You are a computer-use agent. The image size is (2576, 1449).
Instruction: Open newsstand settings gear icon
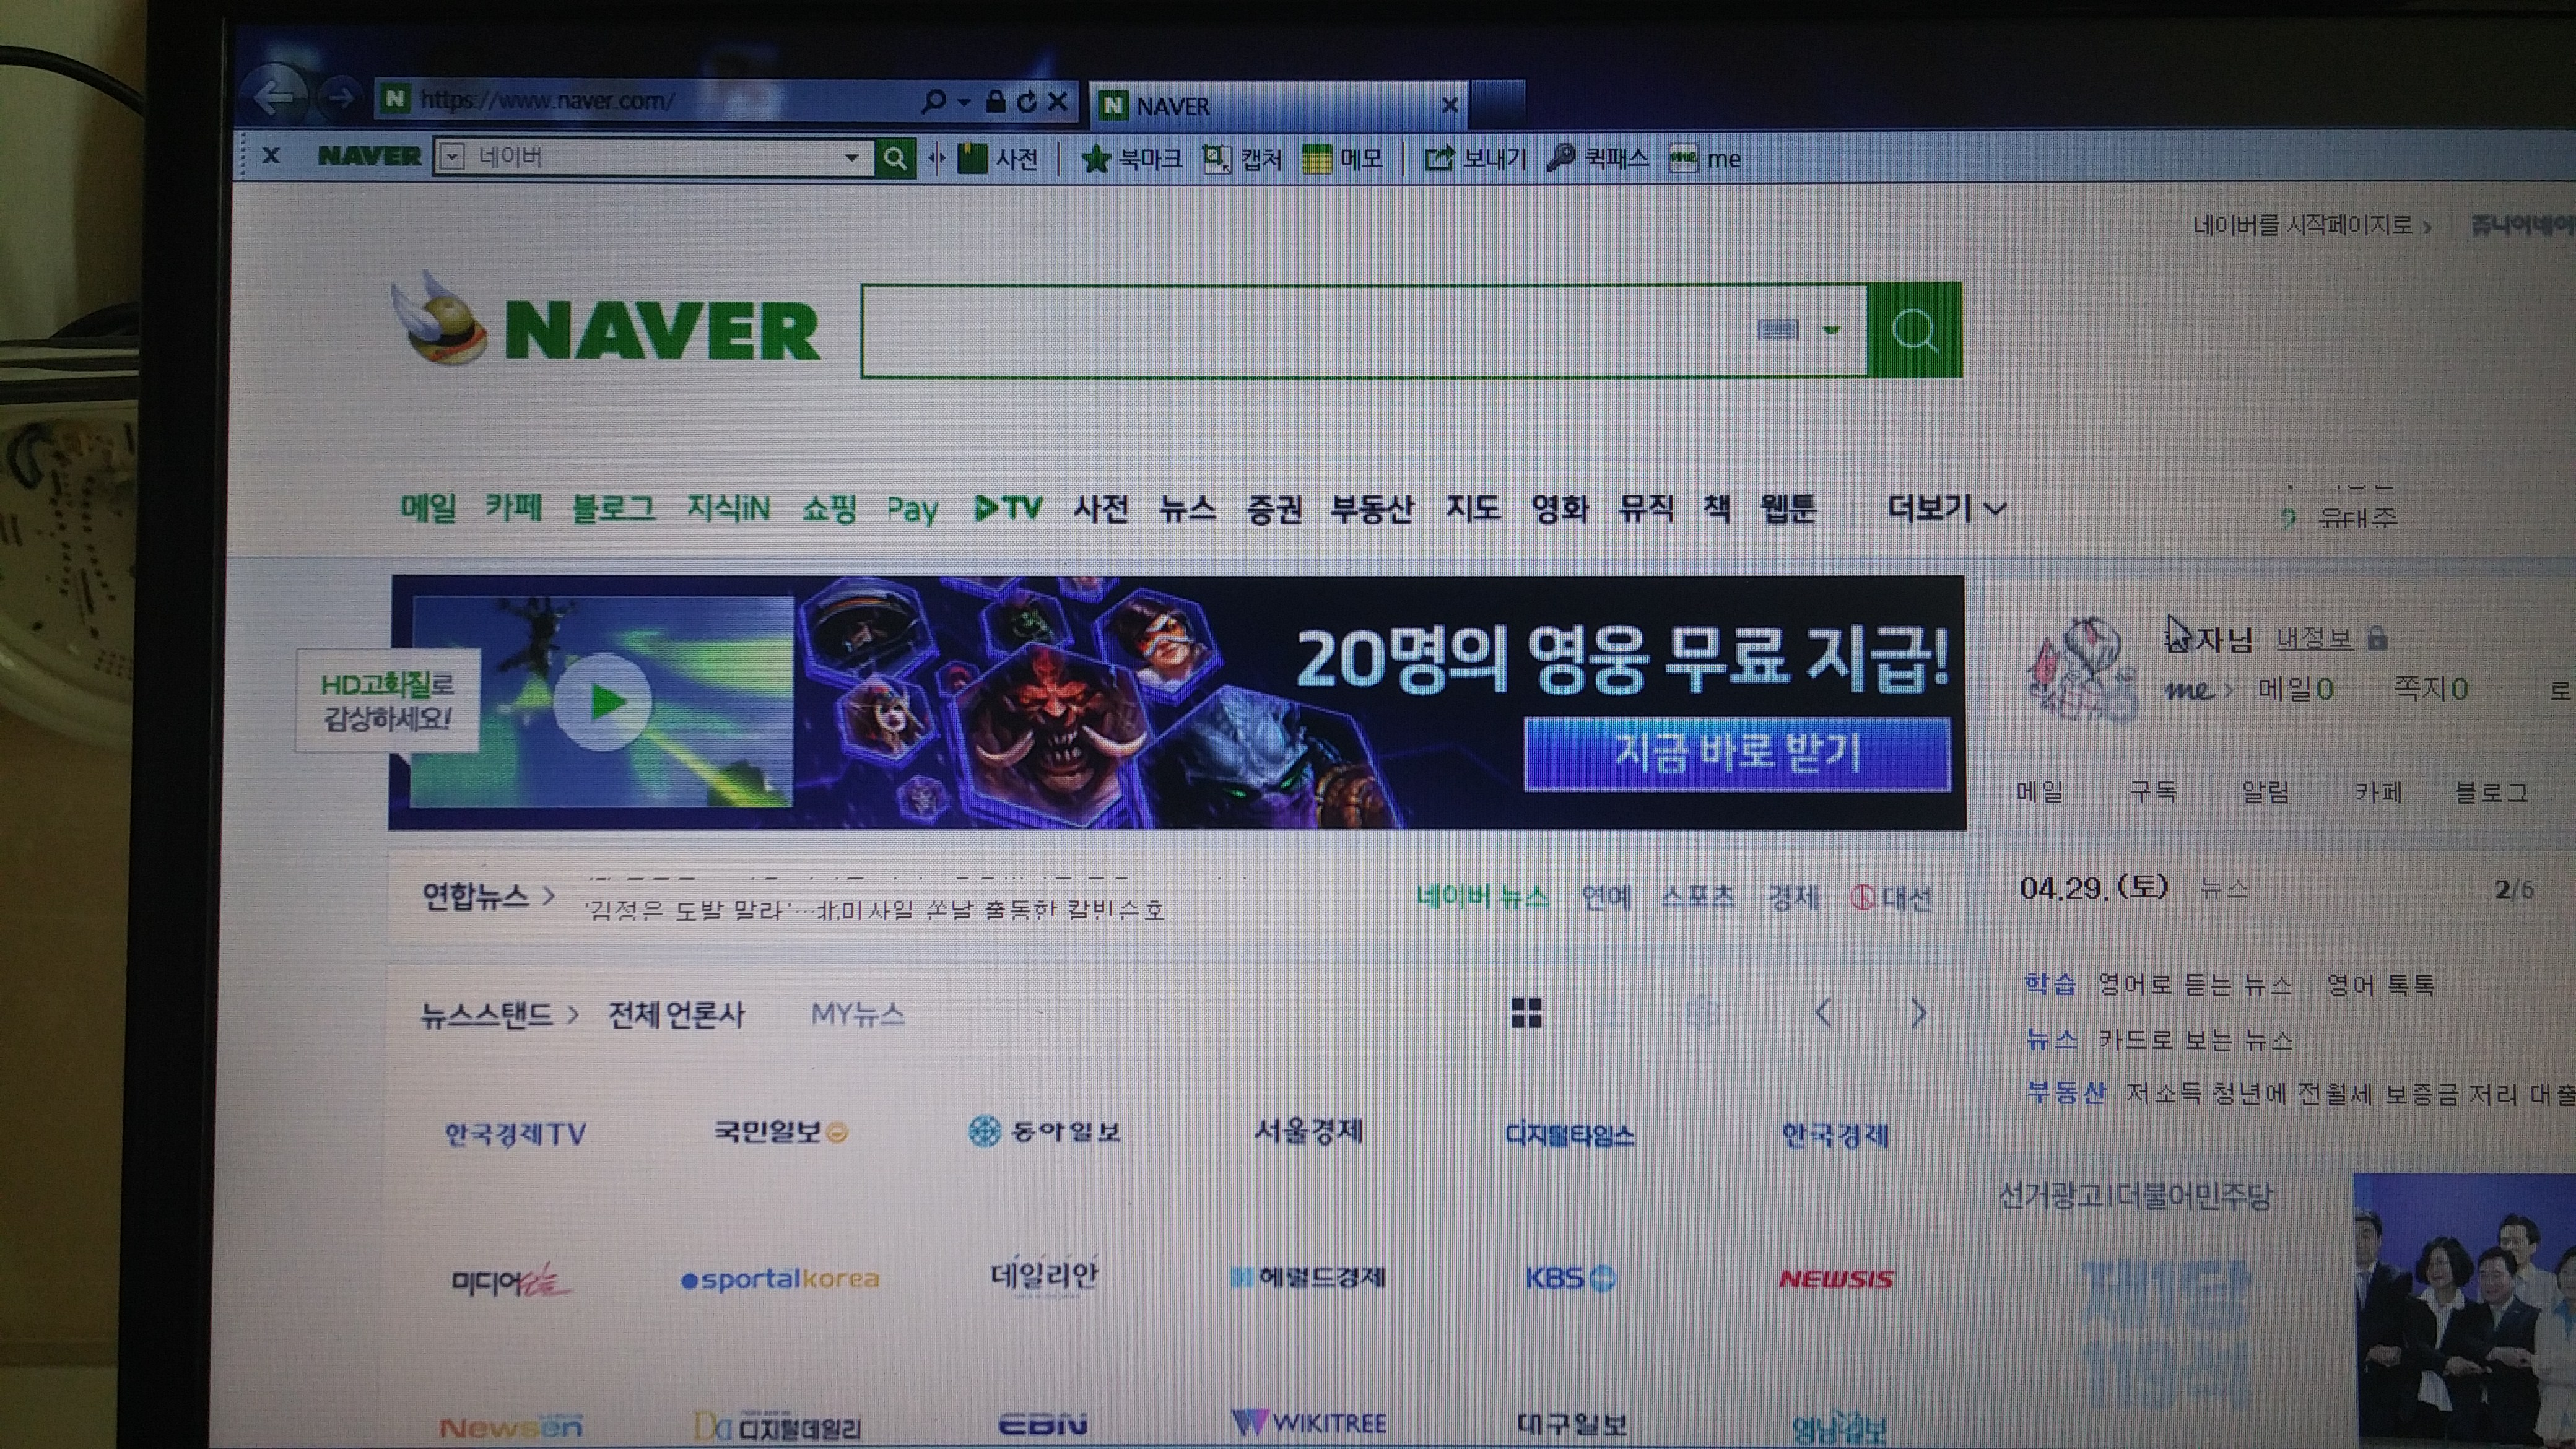click(x=1701, y=1013)
